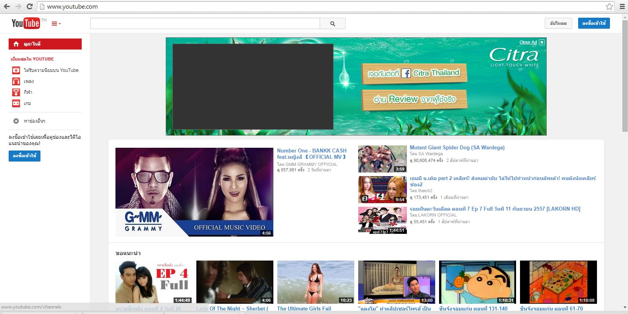Screen dimensions: 628x314
Task: Focus the YouTube search box
Action: (x=205, y=24)
